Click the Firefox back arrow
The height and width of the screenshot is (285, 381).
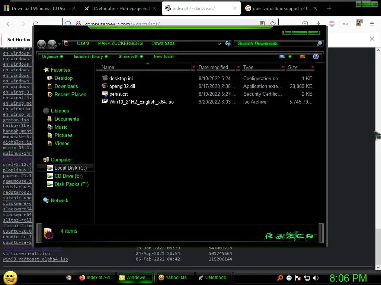[x=9, y=24]
